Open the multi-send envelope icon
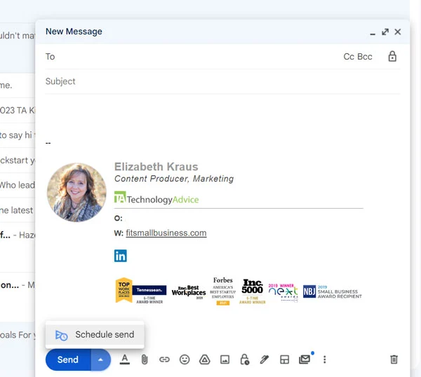This screenshot has width=421, height=377. tap(305, 359)
